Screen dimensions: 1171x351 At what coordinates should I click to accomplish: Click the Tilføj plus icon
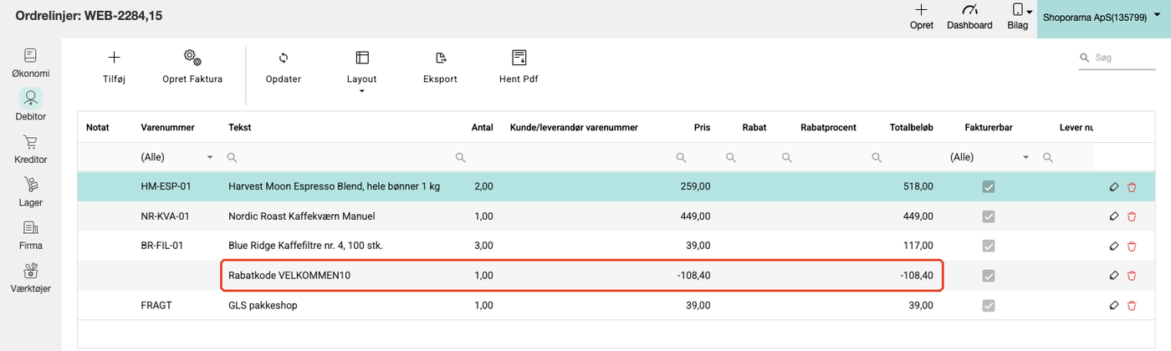click(114, 58)
